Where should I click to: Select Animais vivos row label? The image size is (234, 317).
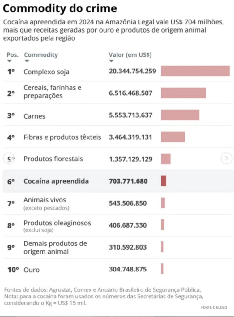point(45,200)
